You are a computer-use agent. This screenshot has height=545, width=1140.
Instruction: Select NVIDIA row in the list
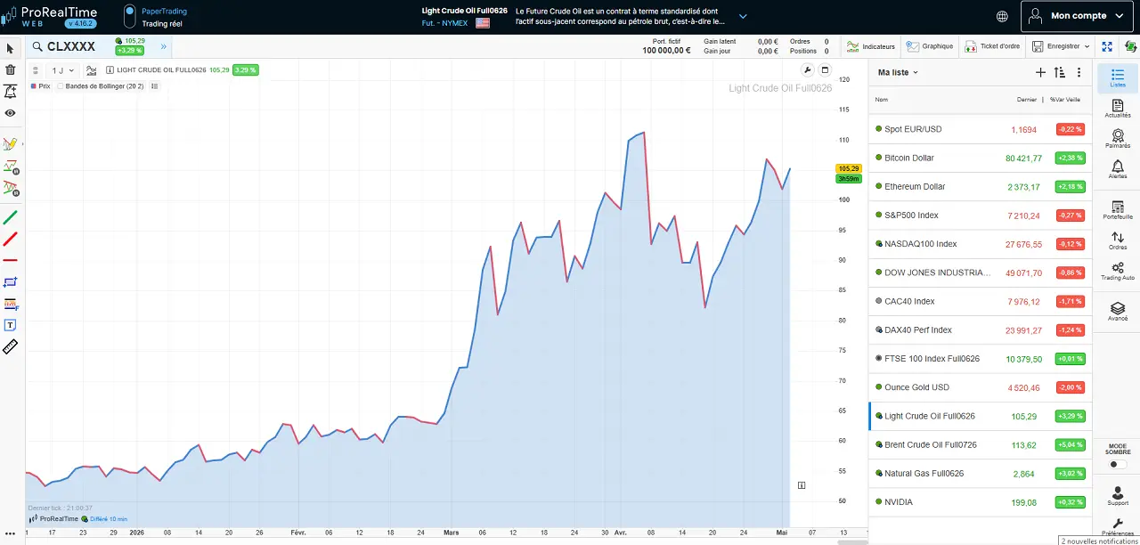[x=980, y=502]
